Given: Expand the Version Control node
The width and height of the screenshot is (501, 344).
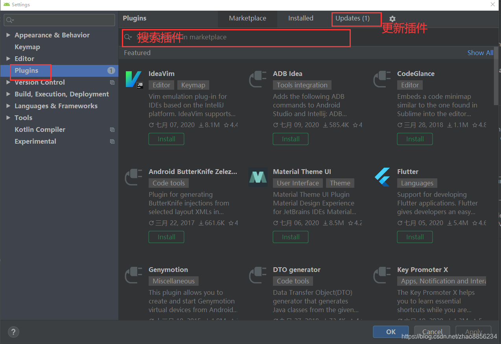Looking at the screenshot, I should [8, 82].
